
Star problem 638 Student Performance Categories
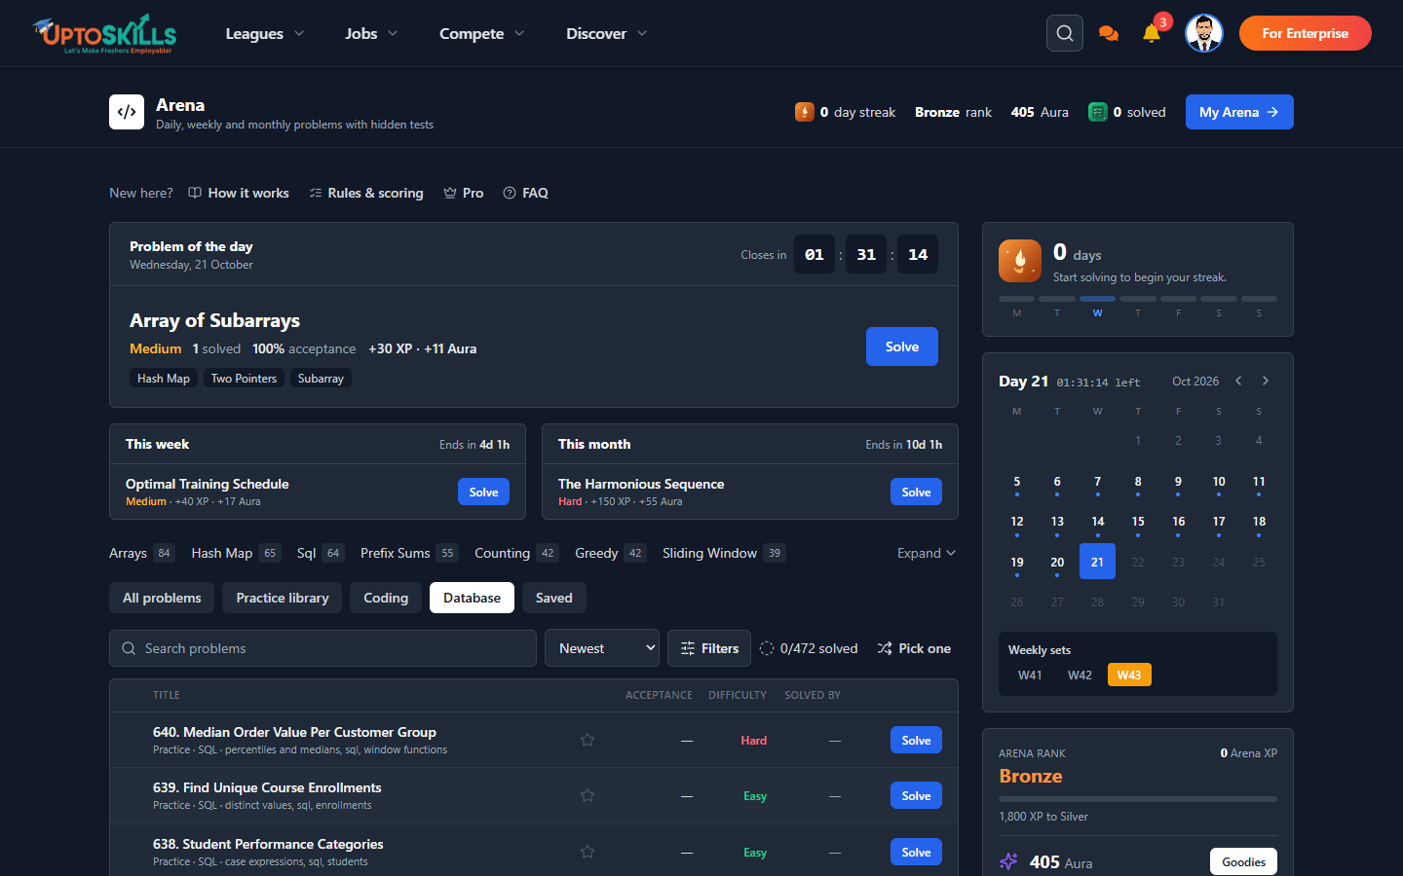[588, 852]
